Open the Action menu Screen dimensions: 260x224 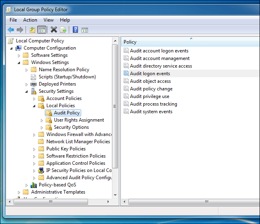click(x=30, y=20)
